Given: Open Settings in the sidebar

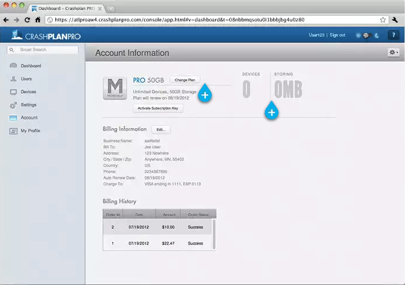Looking at the screenshot, I should pyautogui.click(x=28, y=105).
